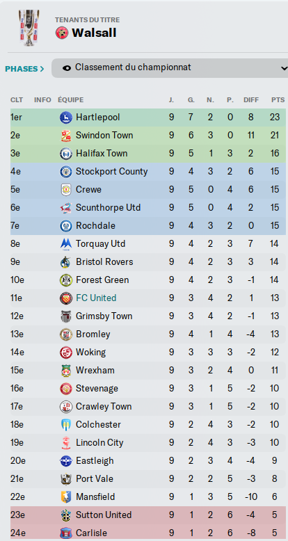Image resolution: width=288 pixels, height=541 pixels.
Task: Click the Carlisle club badge
Action: pyautogui.click(x=66, y=533)
